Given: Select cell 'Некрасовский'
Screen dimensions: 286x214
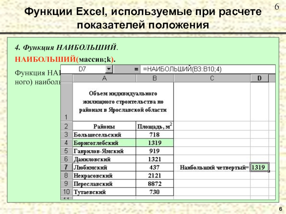Looking at the screenshot, I should (104, 175).
